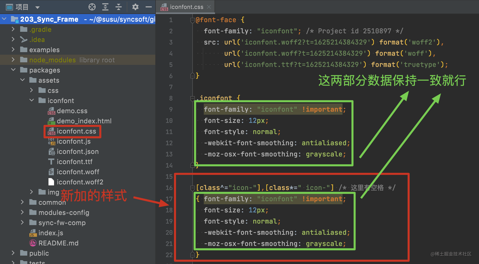This screenshot has width=479, height=264.
Task: Click 'Project id 2510897' comment text
Action: pyautogui.click(x=355, y=31)
